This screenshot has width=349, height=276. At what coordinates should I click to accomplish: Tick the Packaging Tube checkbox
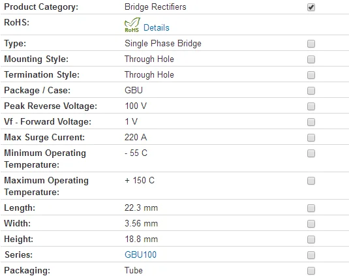[311, 271]
